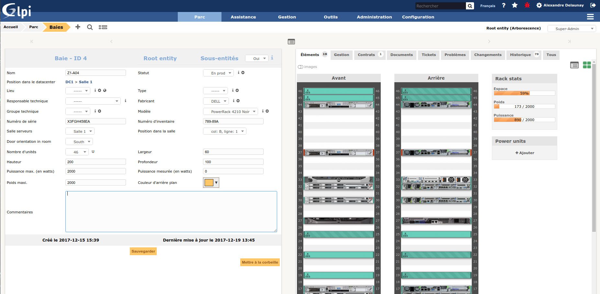
Task: Open the Assistance menu
Action: (x=243, y=17)
